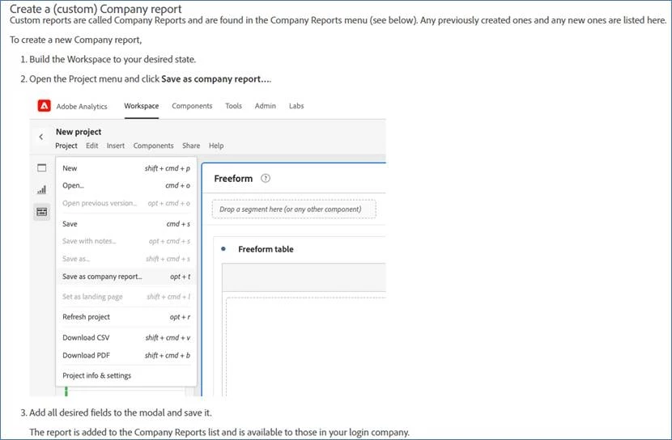Viewport: 672px width, 440px height.
Task: Open the Visualizations bar-chart icon in left rail
Action: coord(41,189)
